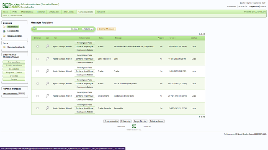Click the Legal link in footer
Image resolution: width=268 pixels, height=150 pixels.
point(240,134)
